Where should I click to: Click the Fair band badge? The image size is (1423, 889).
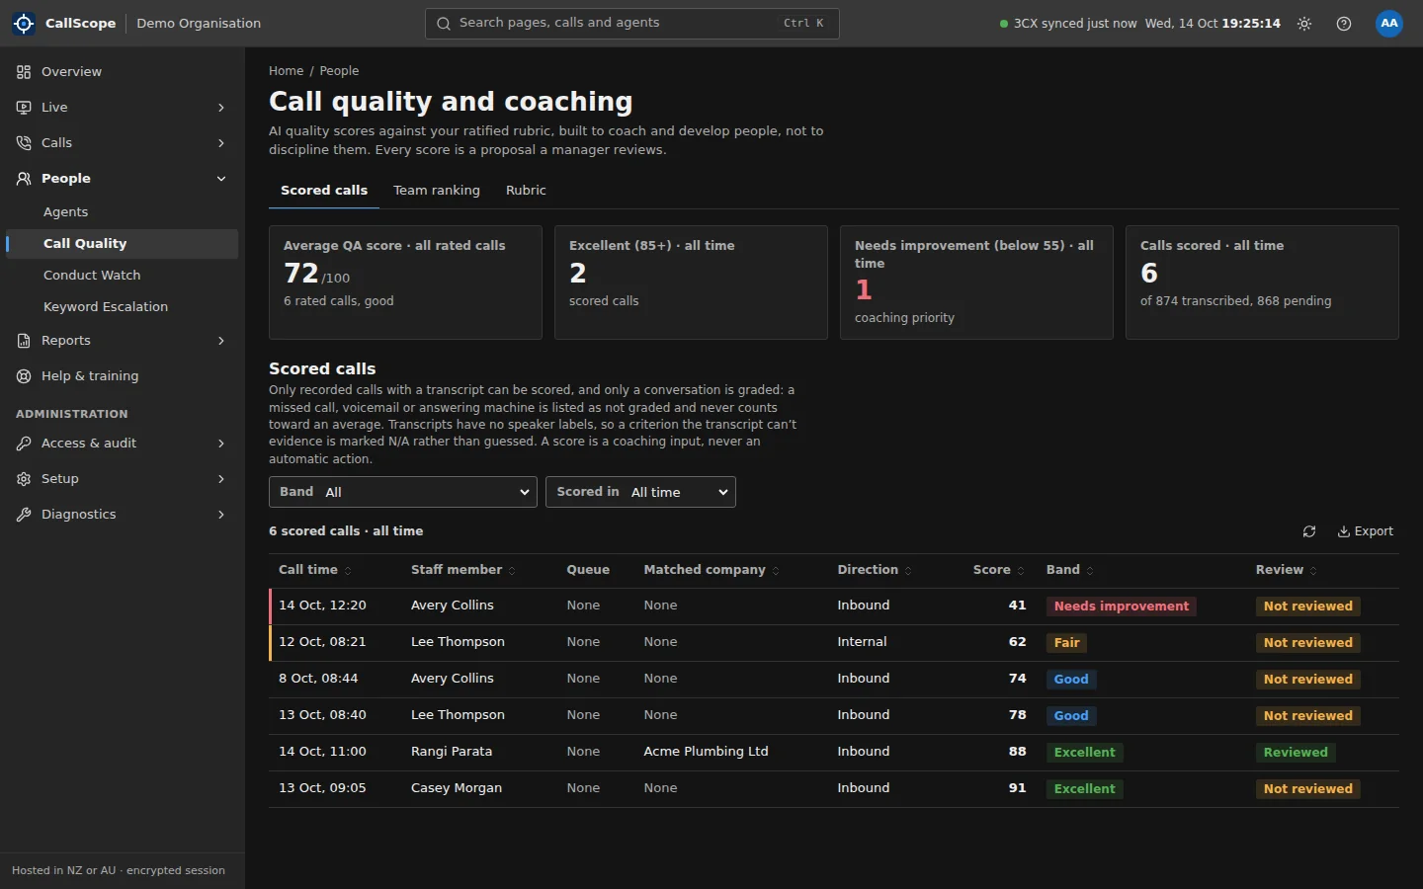point(1067,643)
